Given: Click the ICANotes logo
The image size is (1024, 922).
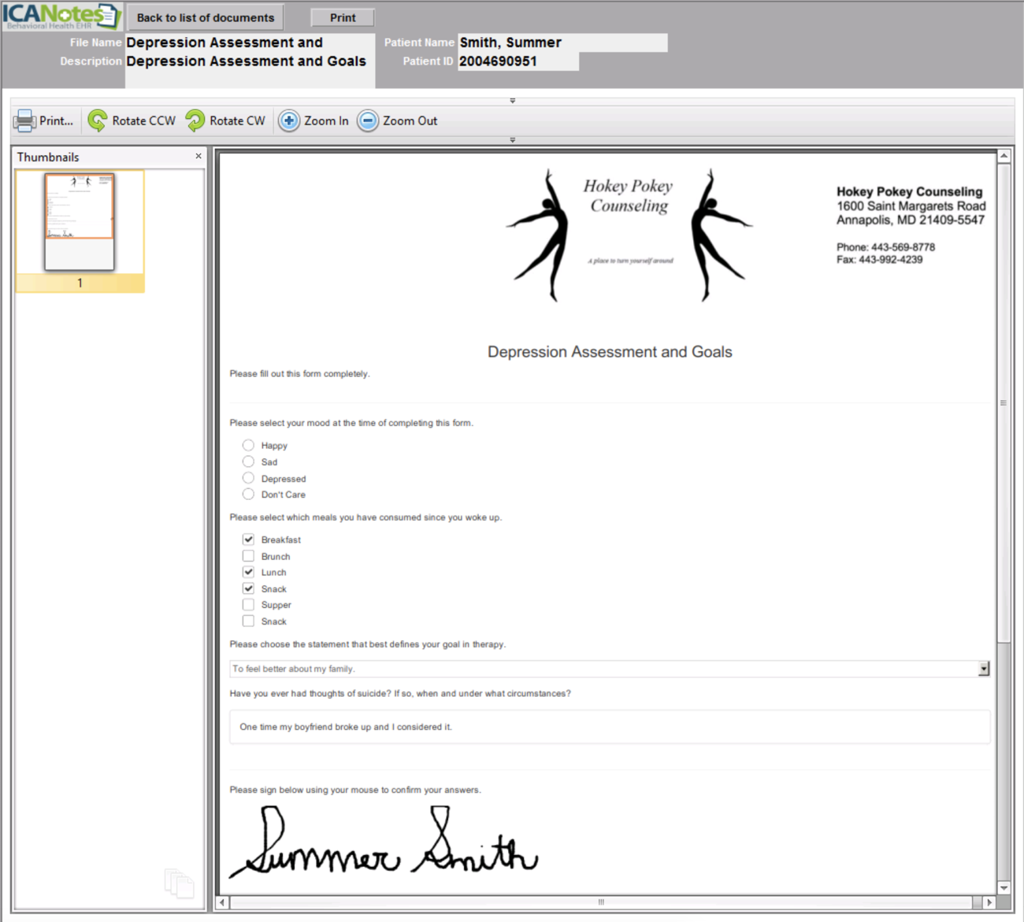Looking at the screenshot, I should tap(55, 14).
